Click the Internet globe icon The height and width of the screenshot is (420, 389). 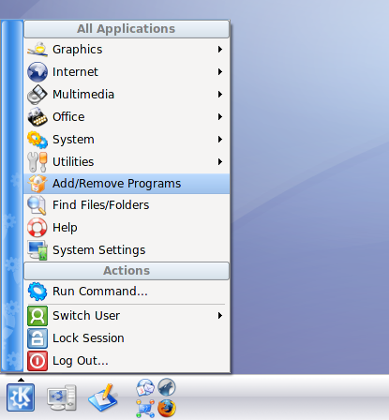(x=37, y=72)
